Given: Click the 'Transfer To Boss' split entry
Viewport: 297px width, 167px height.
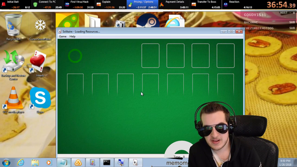Looking at the screenshot, I should 206,5.
